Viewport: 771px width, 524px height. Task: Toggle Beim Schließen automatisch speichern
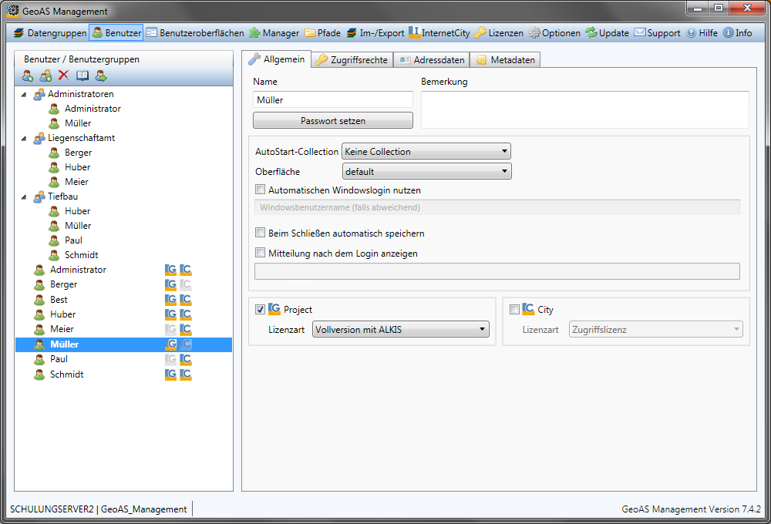(x=261, y=233)
